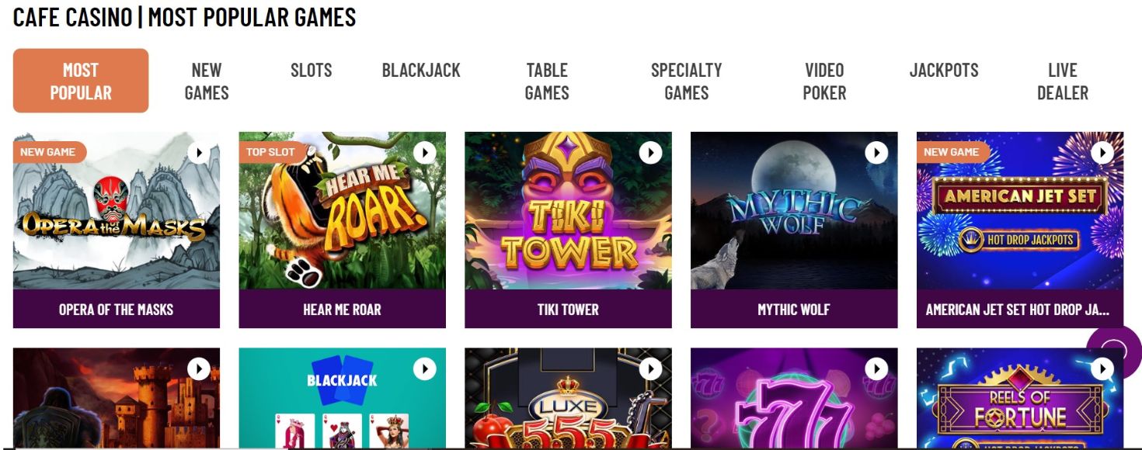Screen dimensions: 1142x450
Task: Open the Specialty Games section
Action: [686, 81]
